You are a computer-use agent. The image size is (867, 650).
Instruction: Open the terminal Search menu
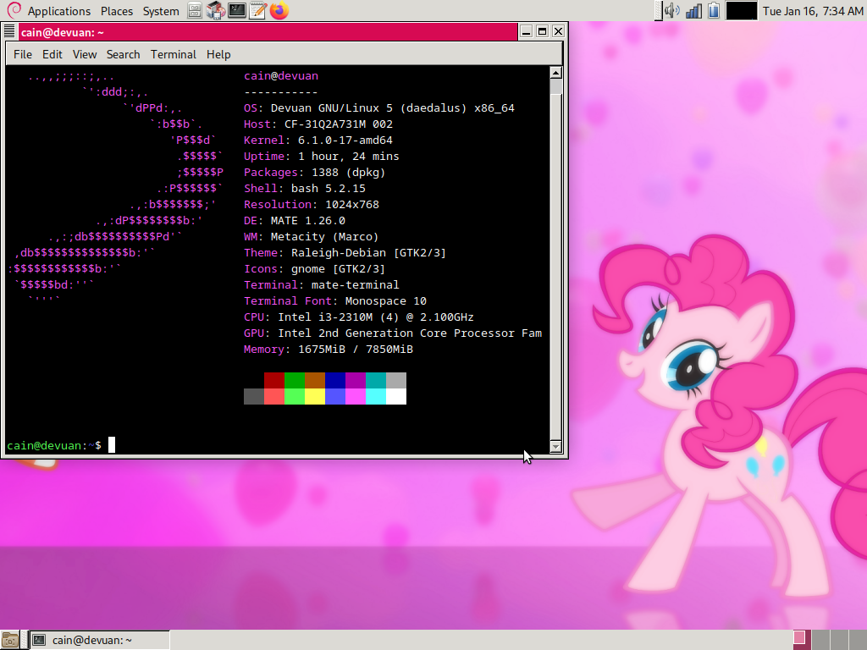tap(124, 54)
